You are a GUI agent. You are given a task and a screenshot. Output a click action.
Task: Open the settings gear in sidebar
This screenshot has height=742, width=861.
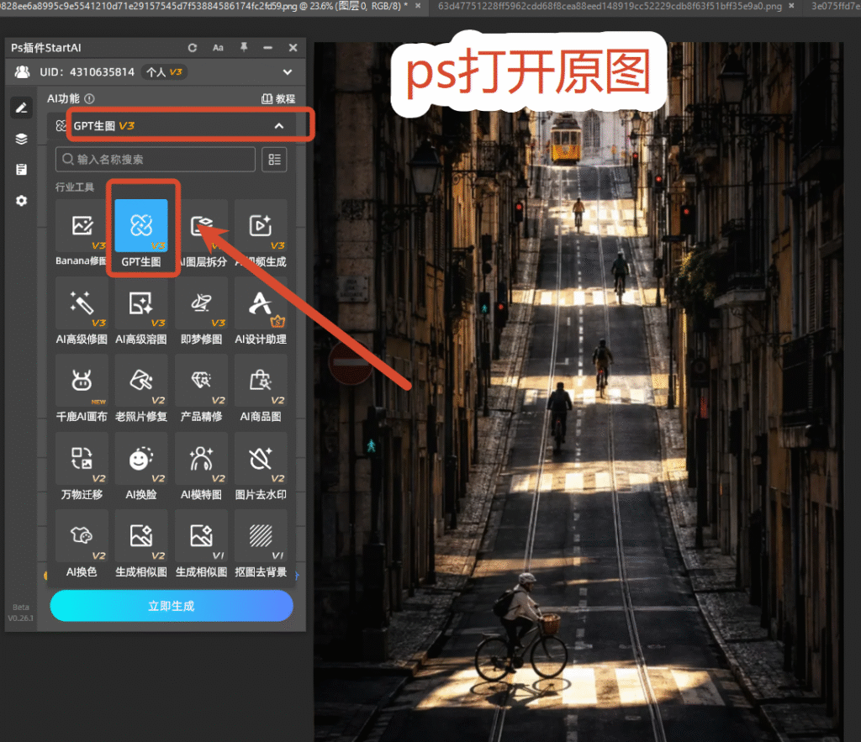(21, 201)
